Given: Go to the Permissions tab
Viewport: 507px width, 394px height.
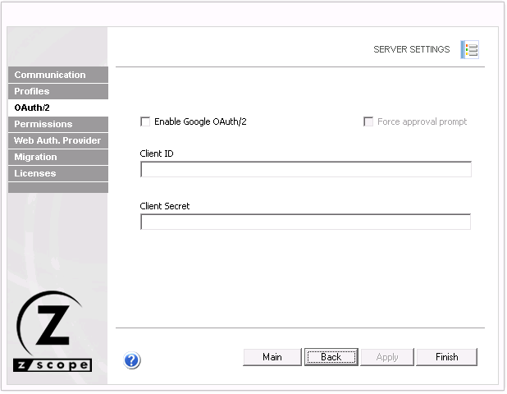Looking at the screenshot, I should point(57,124).
